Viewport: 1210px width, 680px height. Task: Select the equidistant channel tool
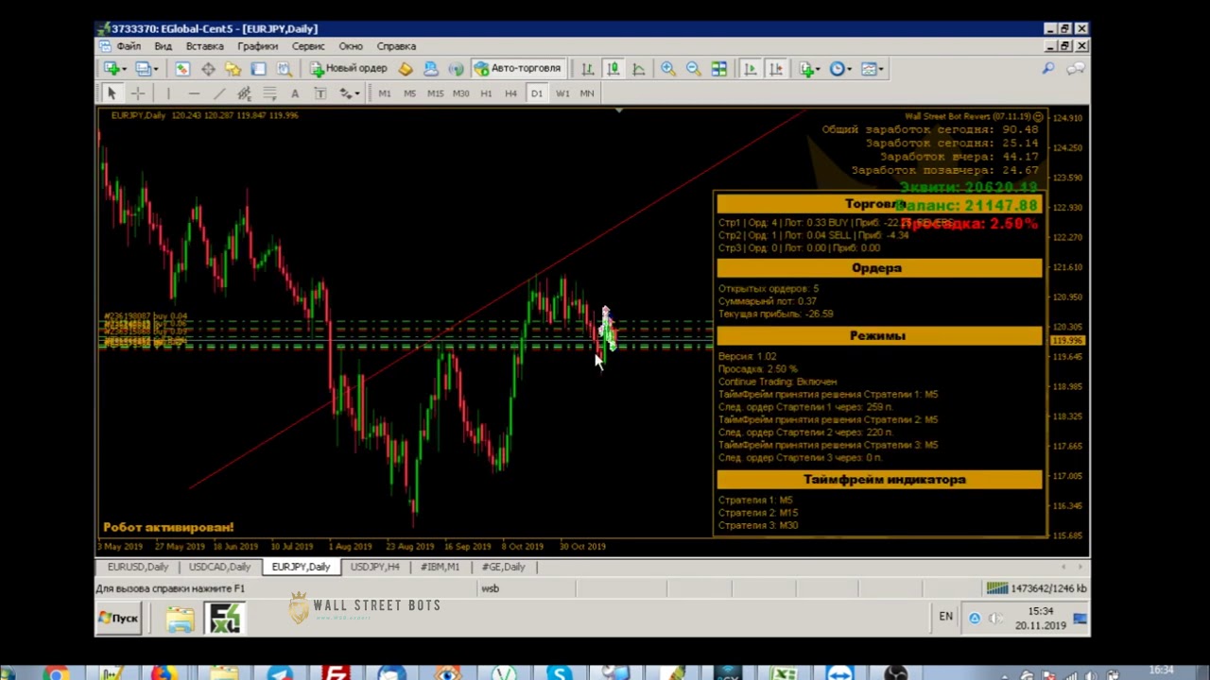244,93
